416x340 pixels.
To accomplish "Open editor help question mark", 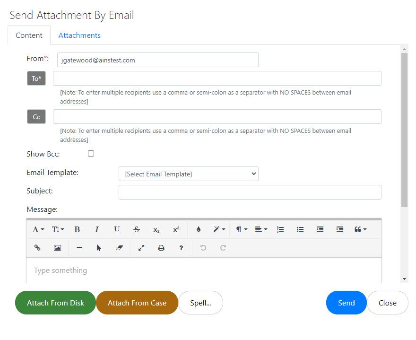I will point(181,248).
